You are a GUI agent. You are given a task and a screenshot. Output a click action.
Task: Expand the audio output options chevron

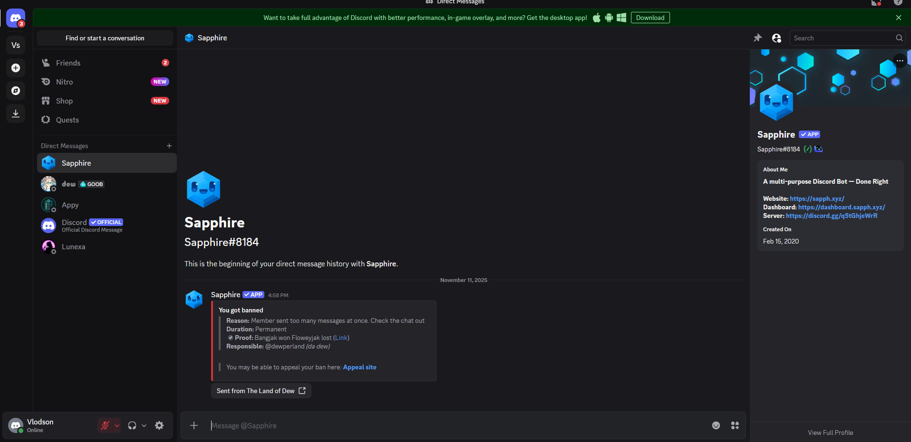[x=144, y=425]
